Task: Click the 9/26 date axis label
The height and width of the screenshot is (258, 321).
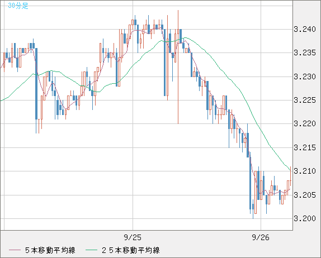Action: click(x=261, y=237)
